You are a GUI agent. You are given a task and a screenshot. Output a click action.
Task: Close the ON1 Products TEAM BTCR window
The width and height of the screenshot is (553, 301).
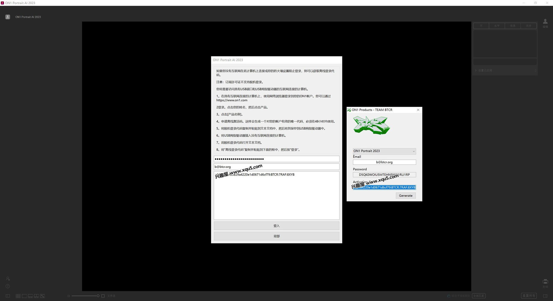[418, 110]
